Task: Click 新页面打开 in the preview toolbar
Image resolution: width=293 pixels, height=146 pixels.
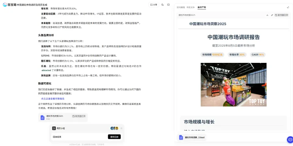Action: (282, 15)
